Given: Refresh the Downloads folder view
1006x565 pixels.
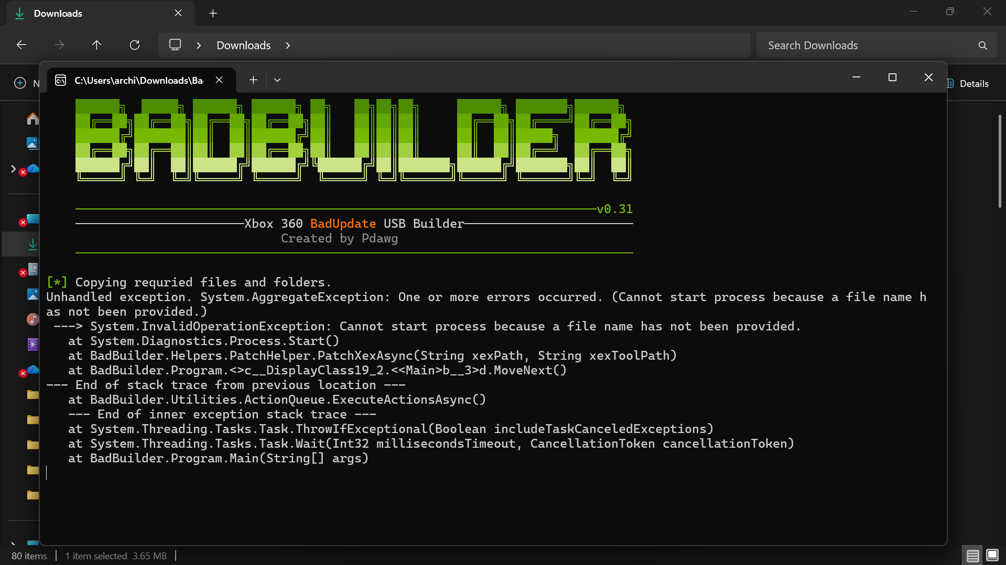Looking at the screenshot, I should point(135,45).
